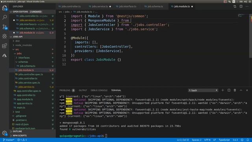Click the Ln 2, Col 32 status item

183,140
